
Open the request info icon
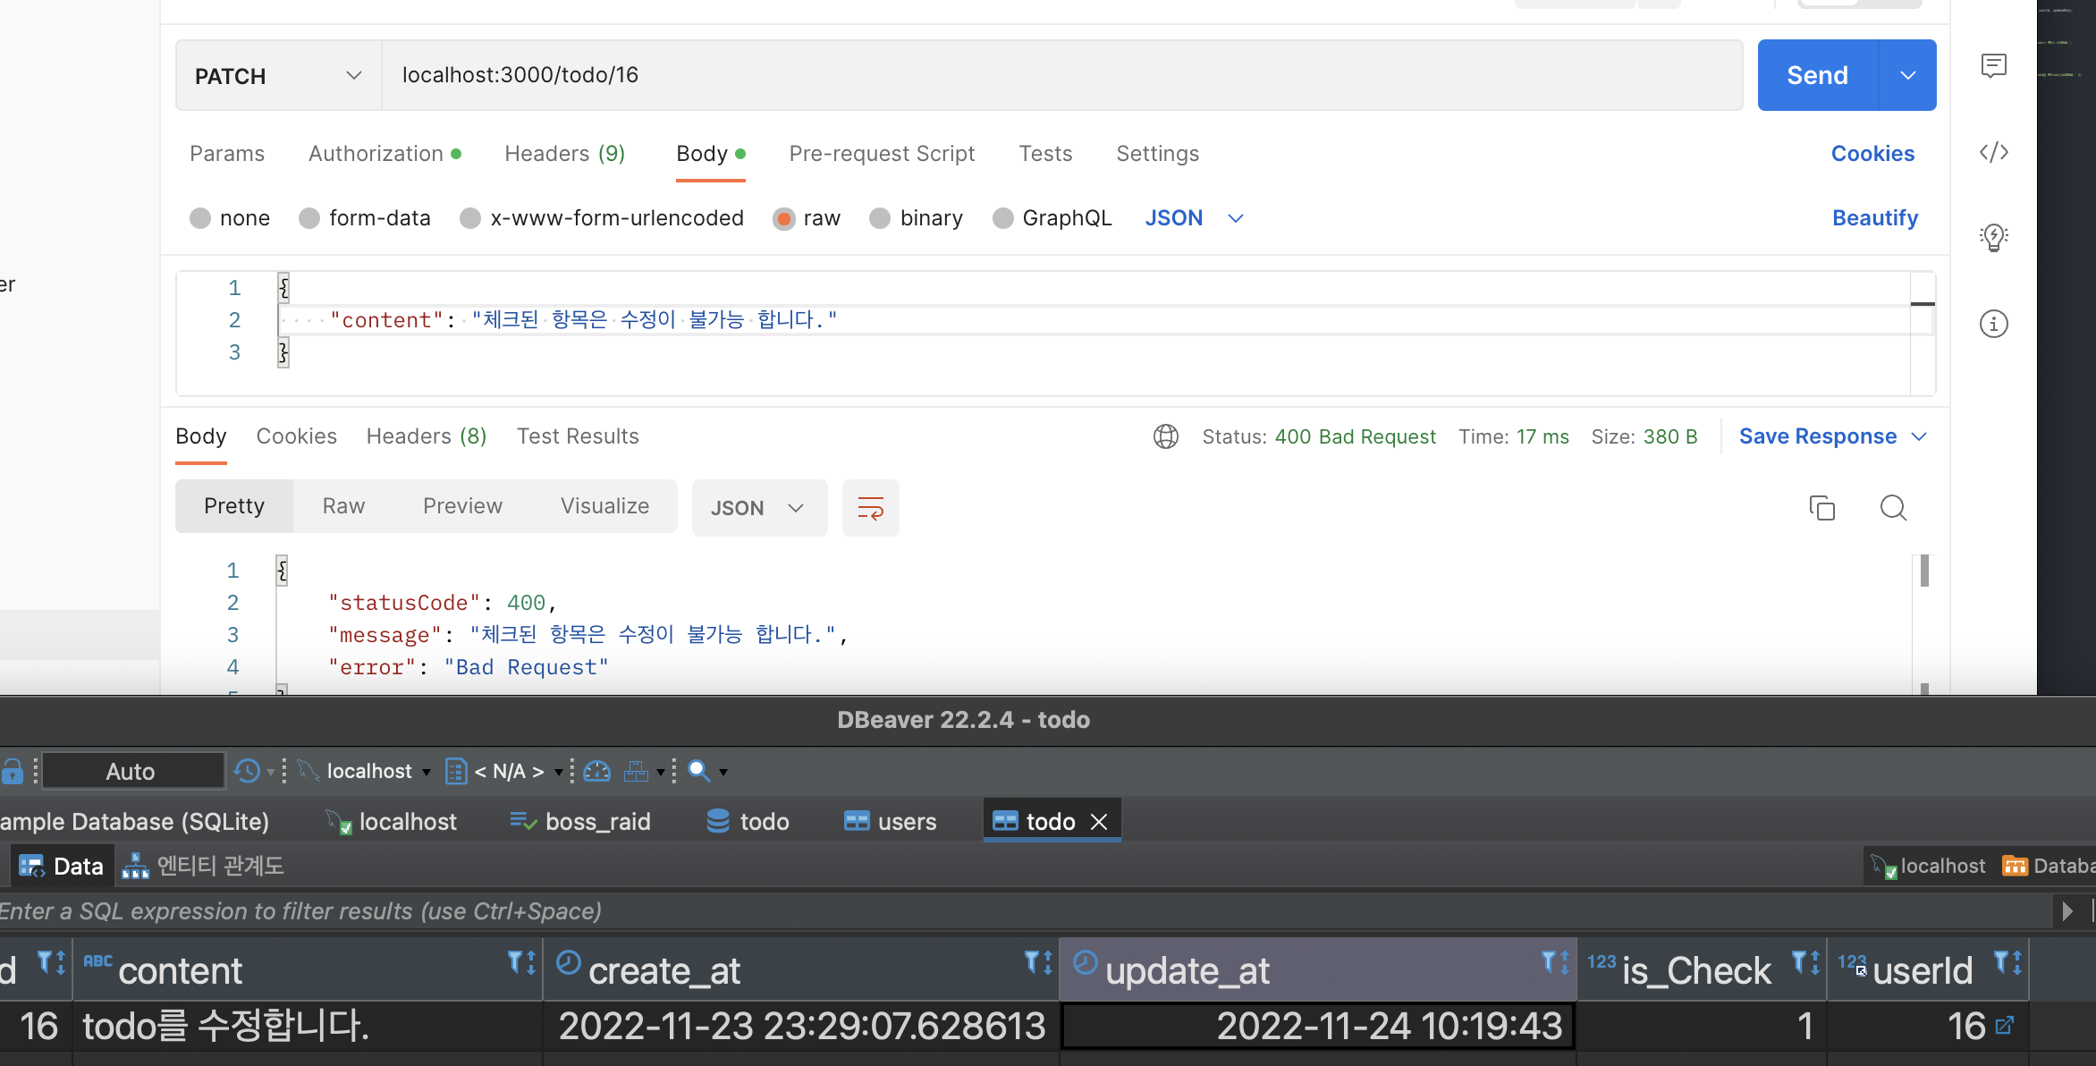(1993, 324)
